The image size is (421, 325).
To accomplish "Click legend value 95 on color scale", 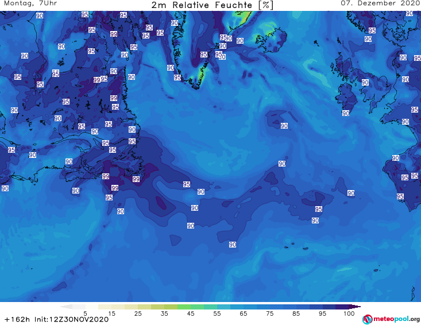I will pyautogui.click(x=322, y=314).
